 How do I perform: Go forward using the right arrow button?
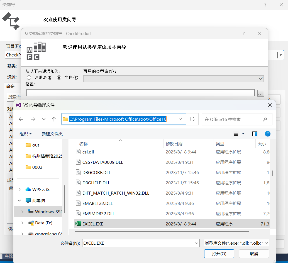33,119
